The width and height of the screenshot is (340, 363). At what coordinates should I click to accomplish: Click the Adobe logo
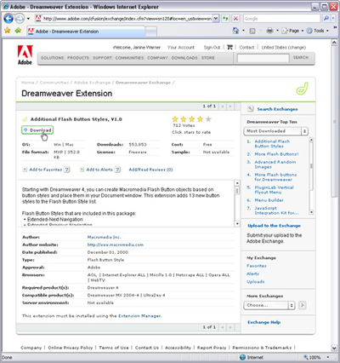tap(25, 55)
